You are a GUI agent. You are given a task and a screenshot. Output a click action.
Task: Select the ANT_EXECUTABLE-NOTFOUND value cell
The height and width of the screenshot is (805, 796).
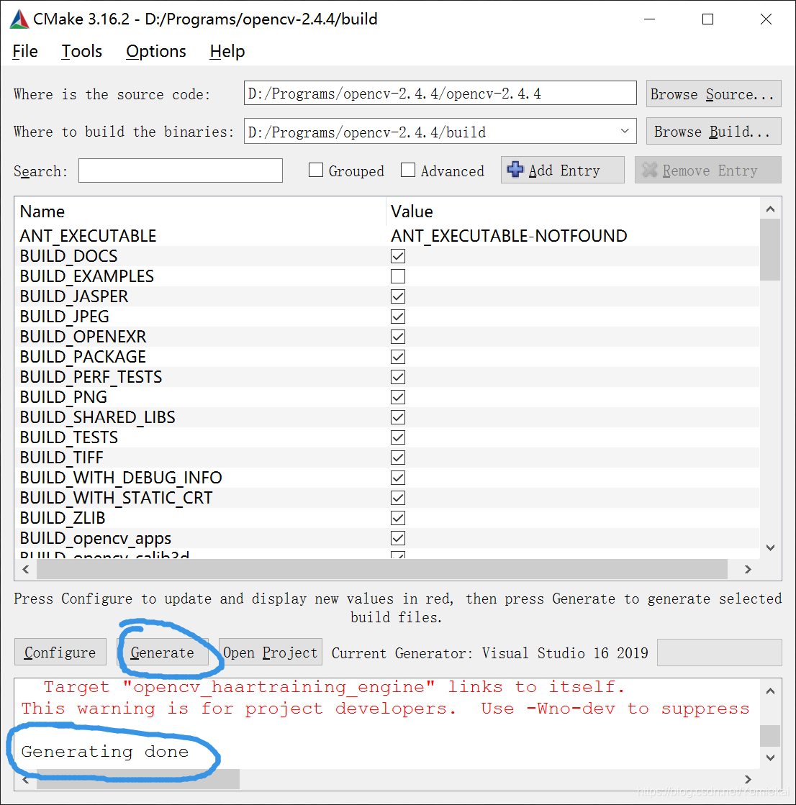[x=509, y=236]
